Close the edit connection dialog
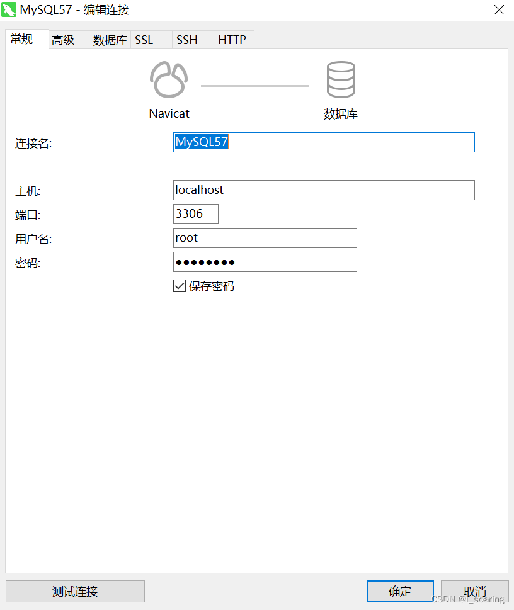The image size is (514, 610). (x=499, y=9)
